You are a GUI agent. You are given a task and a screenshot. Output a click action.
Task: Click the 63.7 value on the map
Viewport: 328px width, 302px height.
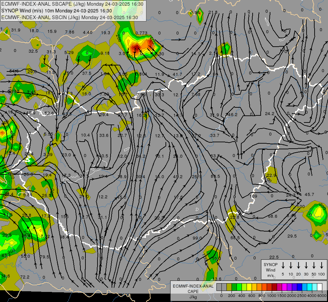click(215, 156)
